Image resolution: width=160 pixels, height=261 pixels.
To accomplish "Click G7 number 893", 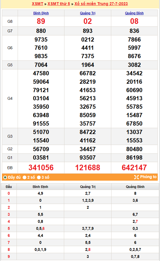I will (88, 31).
